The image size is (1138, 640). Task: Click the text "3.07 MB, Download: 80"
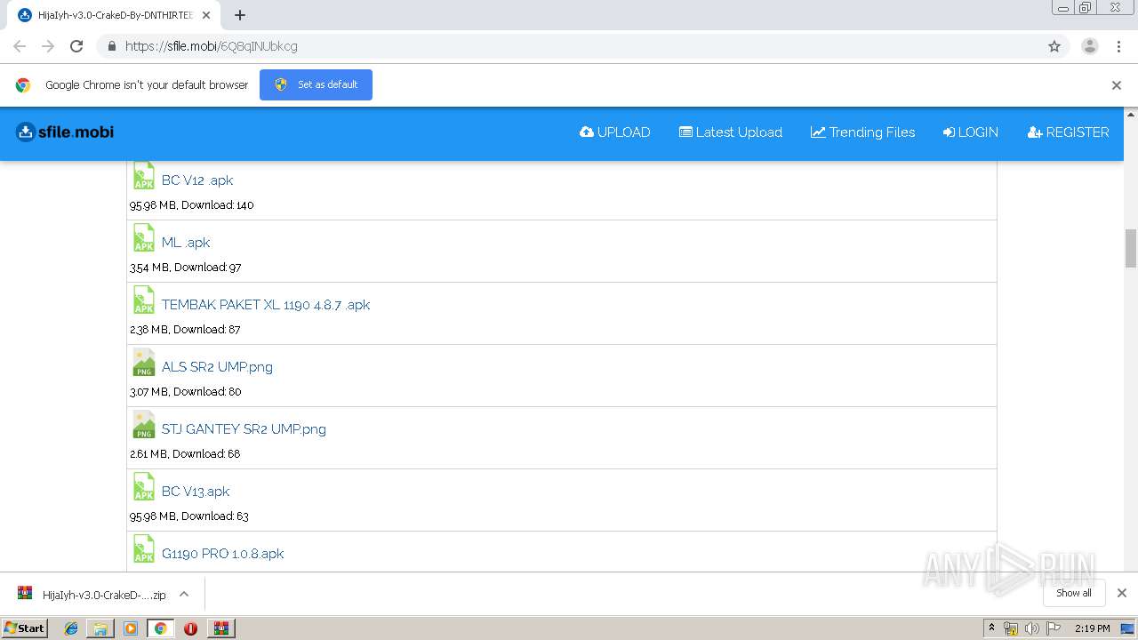[x=186, y=392]
